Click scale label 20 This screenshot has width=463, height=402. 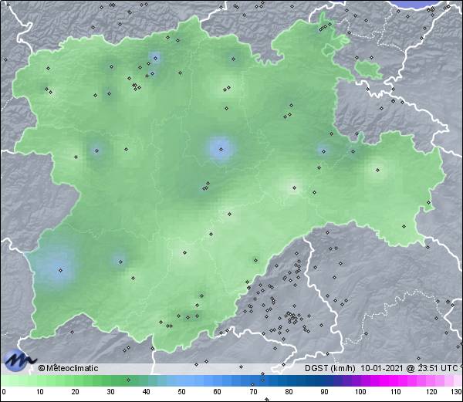75,392
